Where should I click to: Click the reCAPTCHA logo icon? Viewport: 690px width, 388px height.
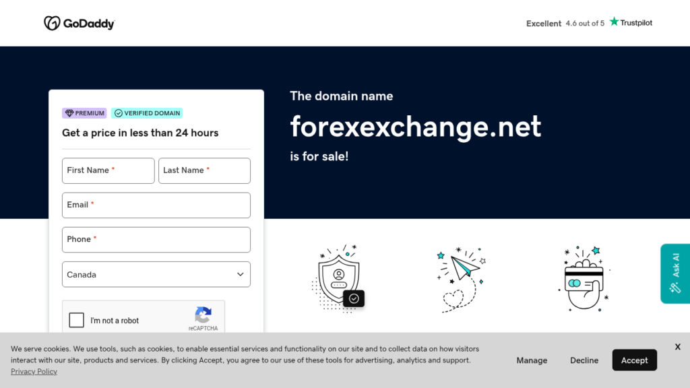[203, 315]
